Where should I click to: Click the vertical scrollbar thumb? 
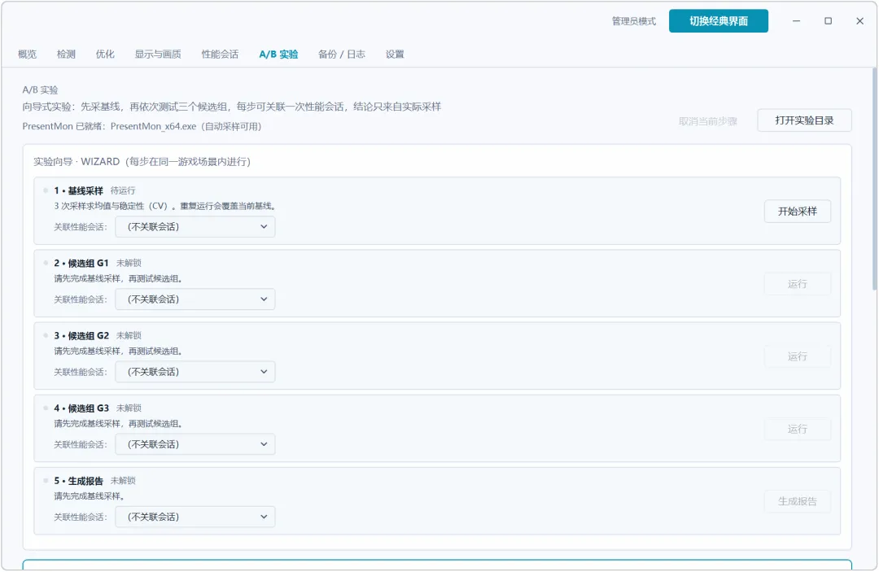point(874,179)
